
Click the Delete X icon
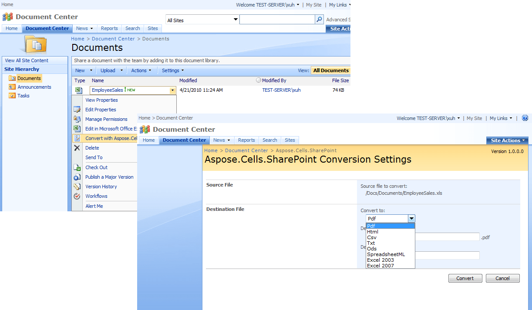(77, 148)
